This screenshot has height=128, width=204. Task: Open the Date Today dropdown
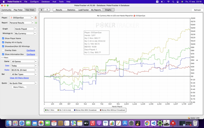coord(36,66)
